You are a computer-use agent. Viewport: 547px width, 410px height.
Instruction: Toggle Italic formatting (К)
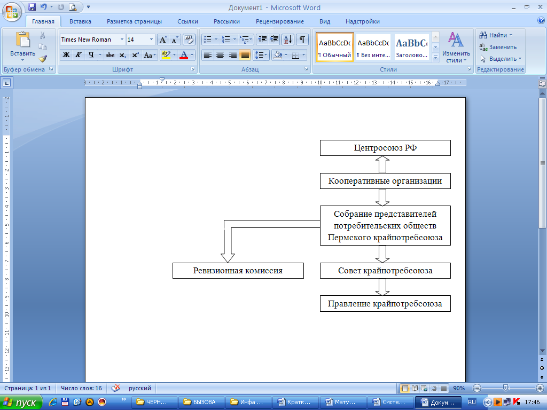79,55
